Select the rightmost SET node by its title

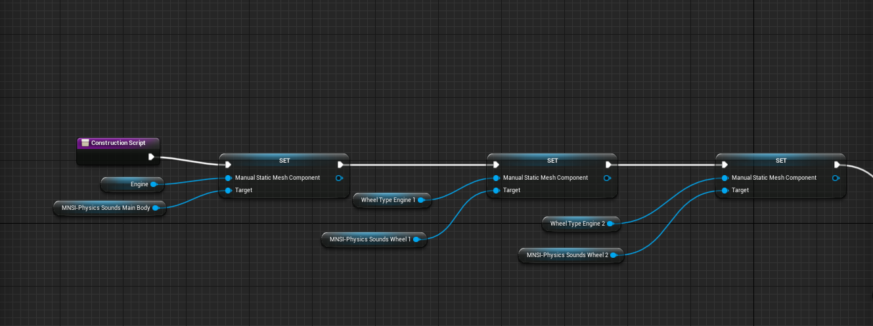[x=780, y=160]
